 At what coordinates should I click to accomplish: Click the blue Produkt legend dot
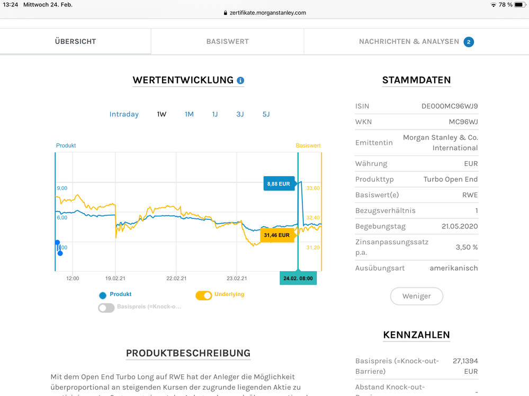[103, 295]
